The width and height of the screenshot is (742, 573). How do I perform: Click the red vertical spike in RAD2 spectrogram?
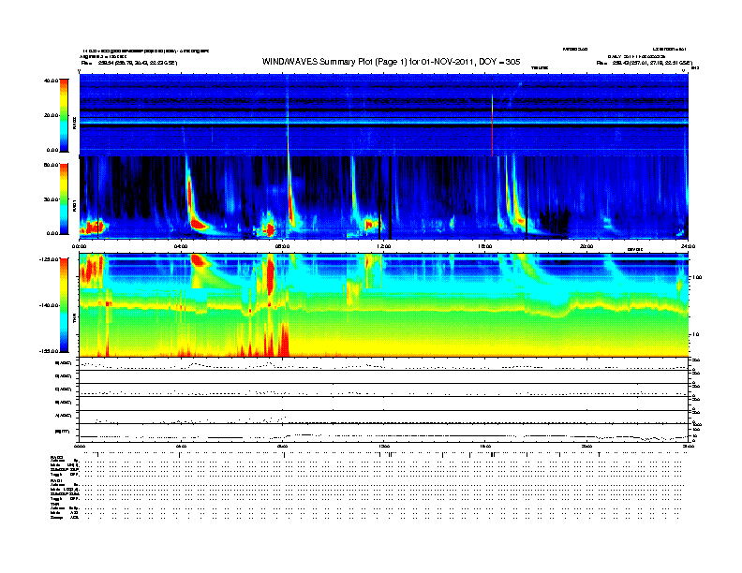(x=493, y=125)
